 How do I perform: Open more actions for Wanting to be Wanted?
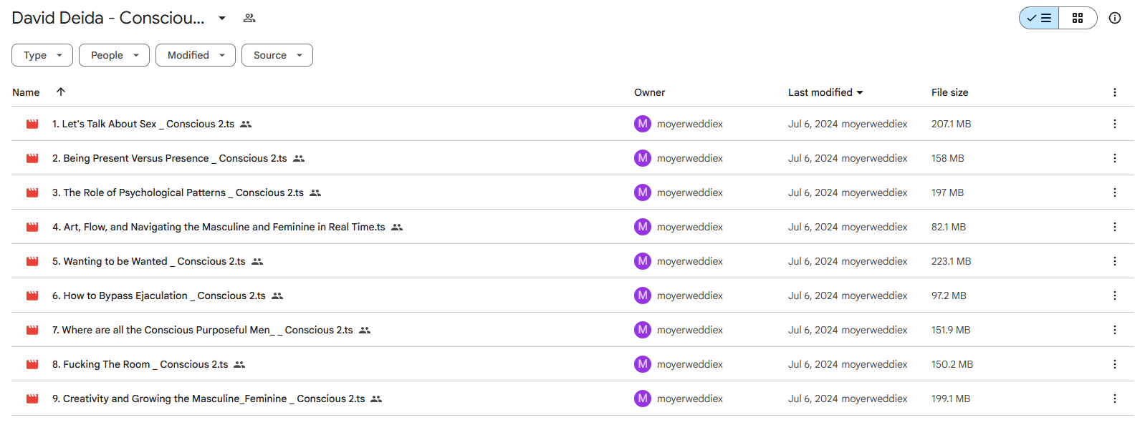(x=1115, y=261)
